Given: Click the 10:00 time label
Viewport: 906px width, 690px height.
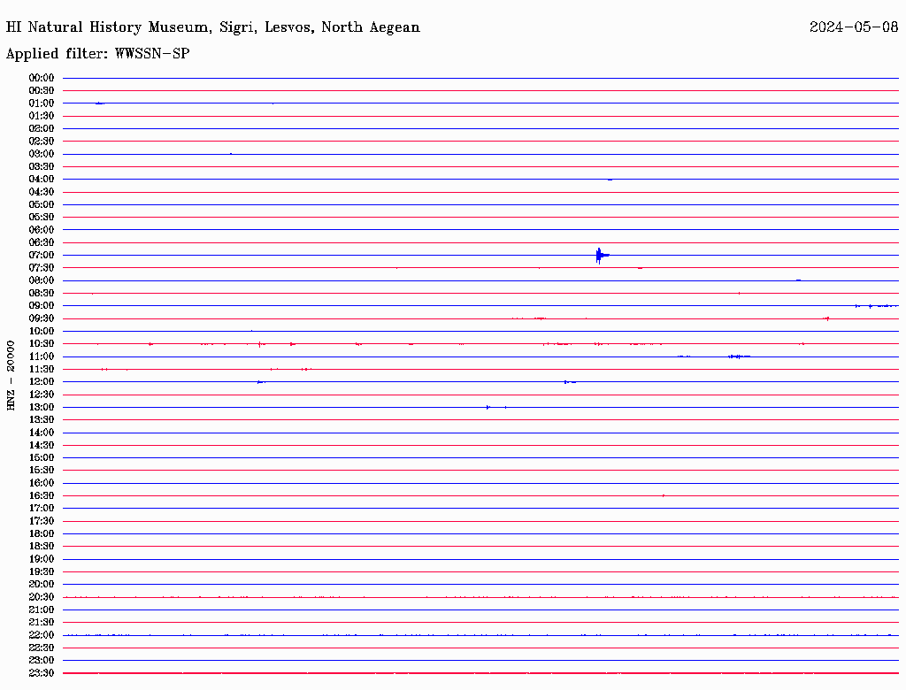Looking at the screenshot, I should tap(42, 331).
